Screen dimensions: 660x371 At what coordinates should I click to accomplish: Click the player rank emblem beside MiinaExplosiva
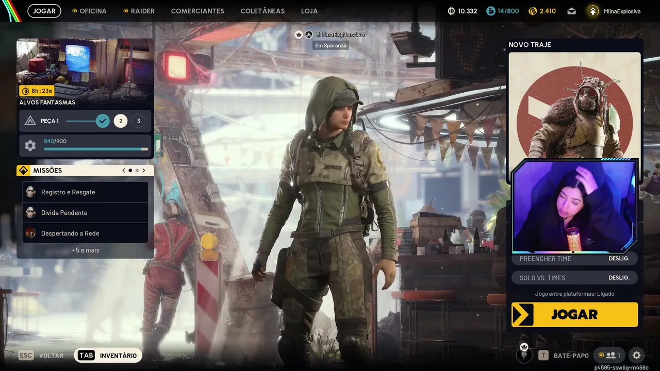point(593,11)
